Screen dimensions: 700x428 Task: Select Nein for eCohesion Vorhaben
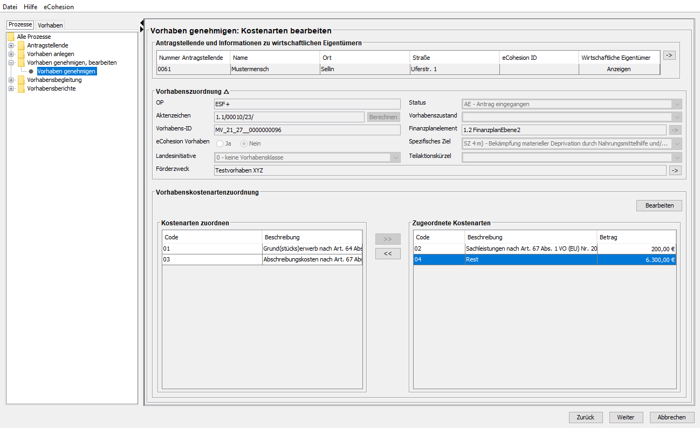tap(244, 143)
